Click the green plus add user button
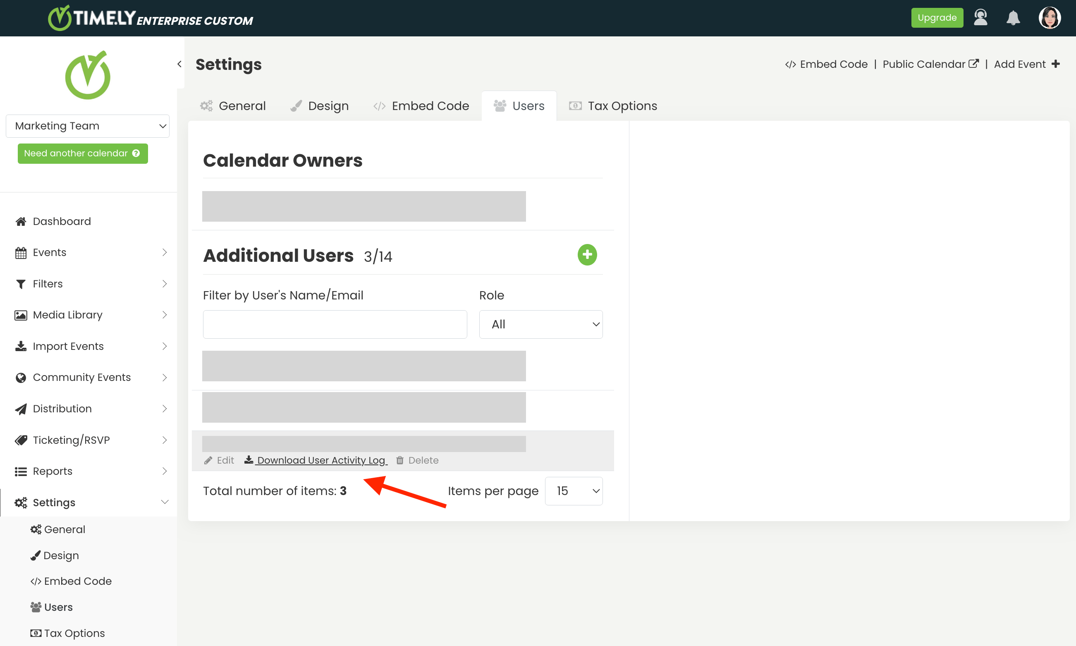Image resolution: width=1076 pixels, height=646 pixels. [587, 255]
